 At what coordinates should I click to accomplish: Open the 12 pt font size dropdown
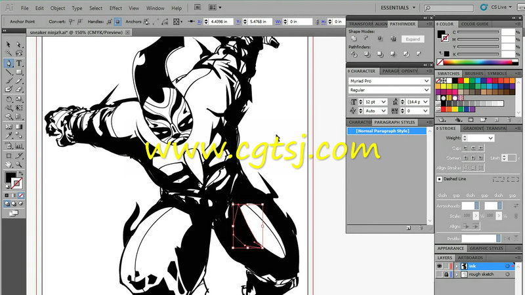point(384,102)
